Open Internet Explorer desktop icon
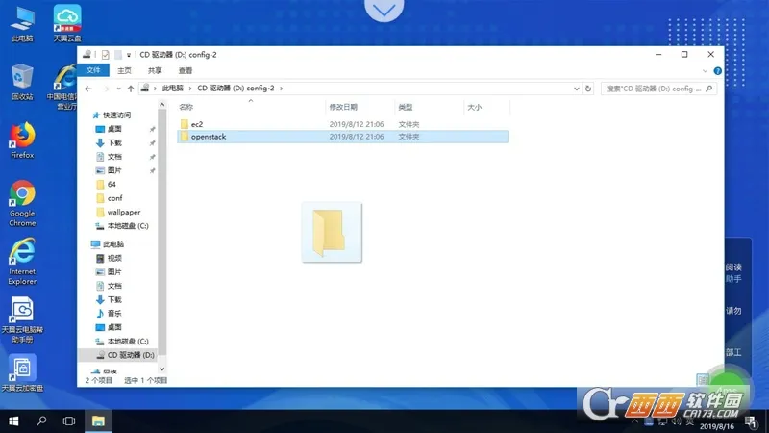The height and width of the screenshot is (433, 769). [x=22, y=256]
